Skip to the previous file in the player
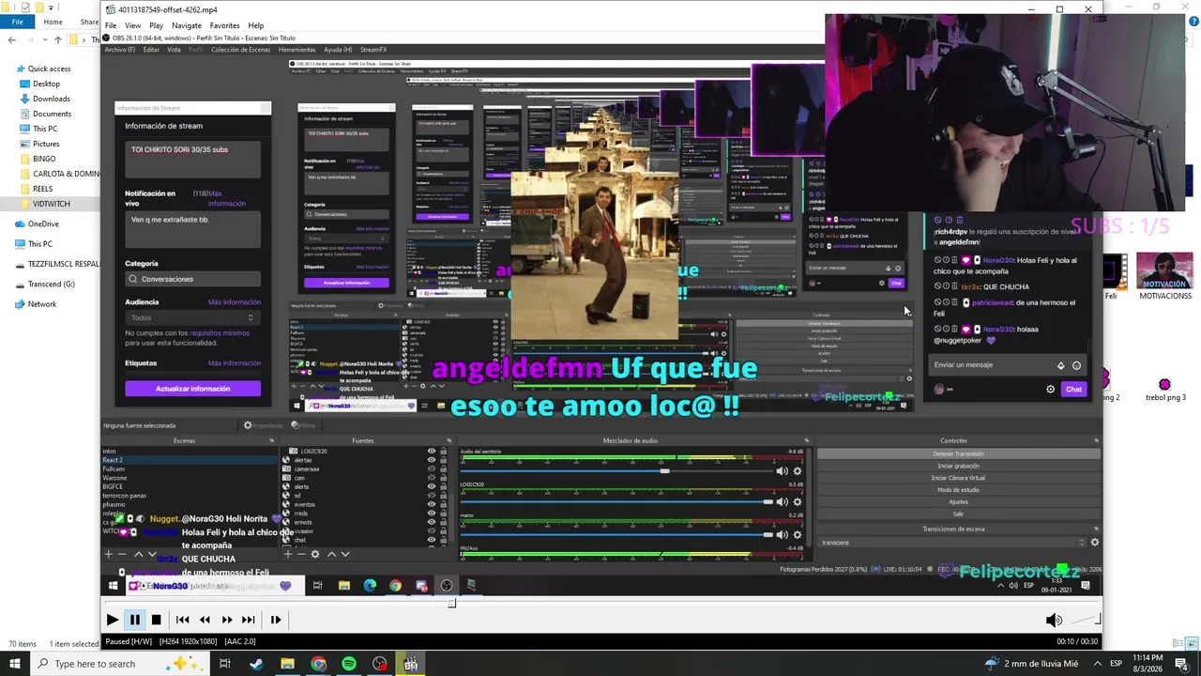This screenshot has width=1201, height=676. click(182, 620)
